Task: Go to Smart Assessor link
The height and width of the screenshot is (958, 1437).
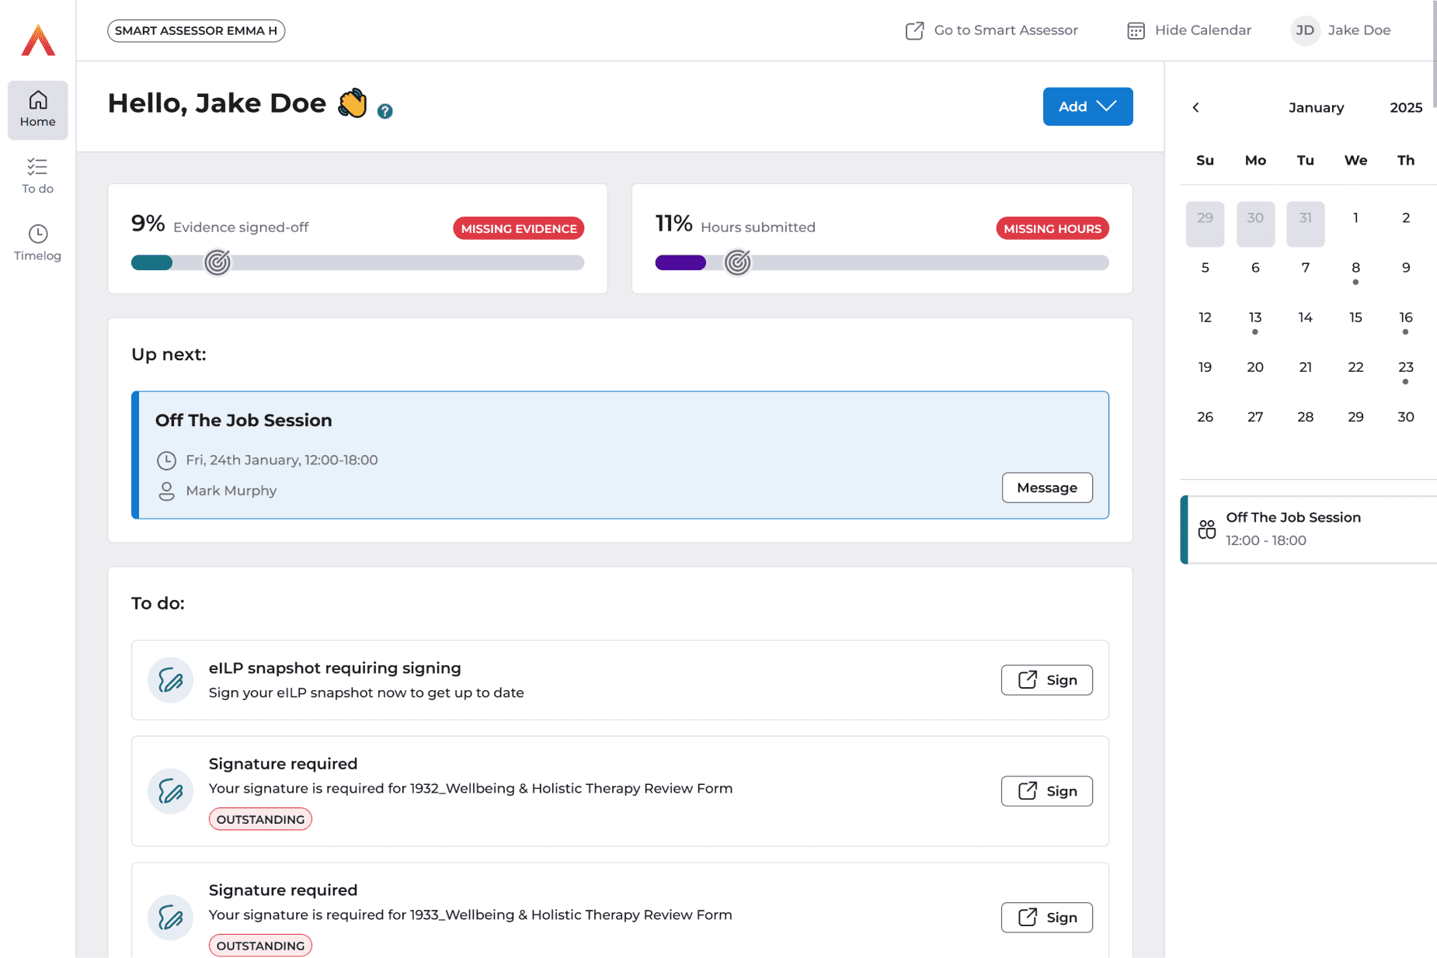Action: pos(992,30)
